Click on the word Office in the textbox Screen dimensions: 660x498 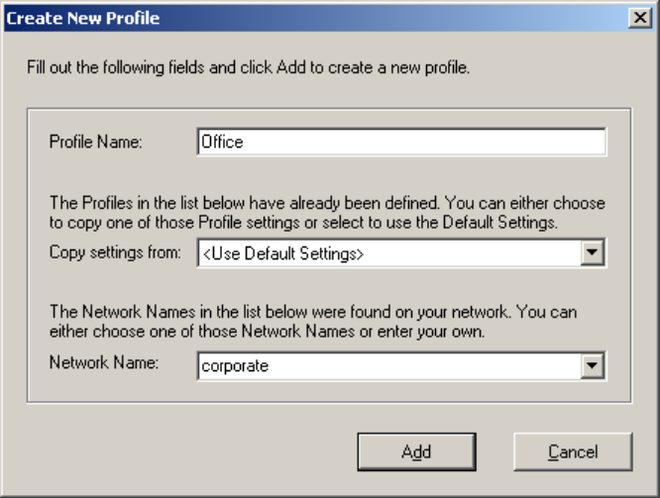(222, 142)
